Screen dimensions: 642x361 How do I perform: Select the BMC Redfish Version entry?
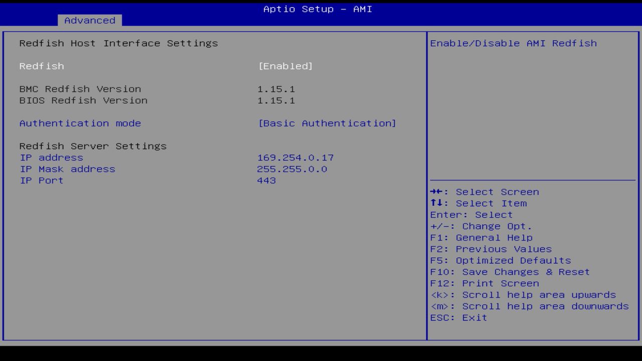coord(80,89)
